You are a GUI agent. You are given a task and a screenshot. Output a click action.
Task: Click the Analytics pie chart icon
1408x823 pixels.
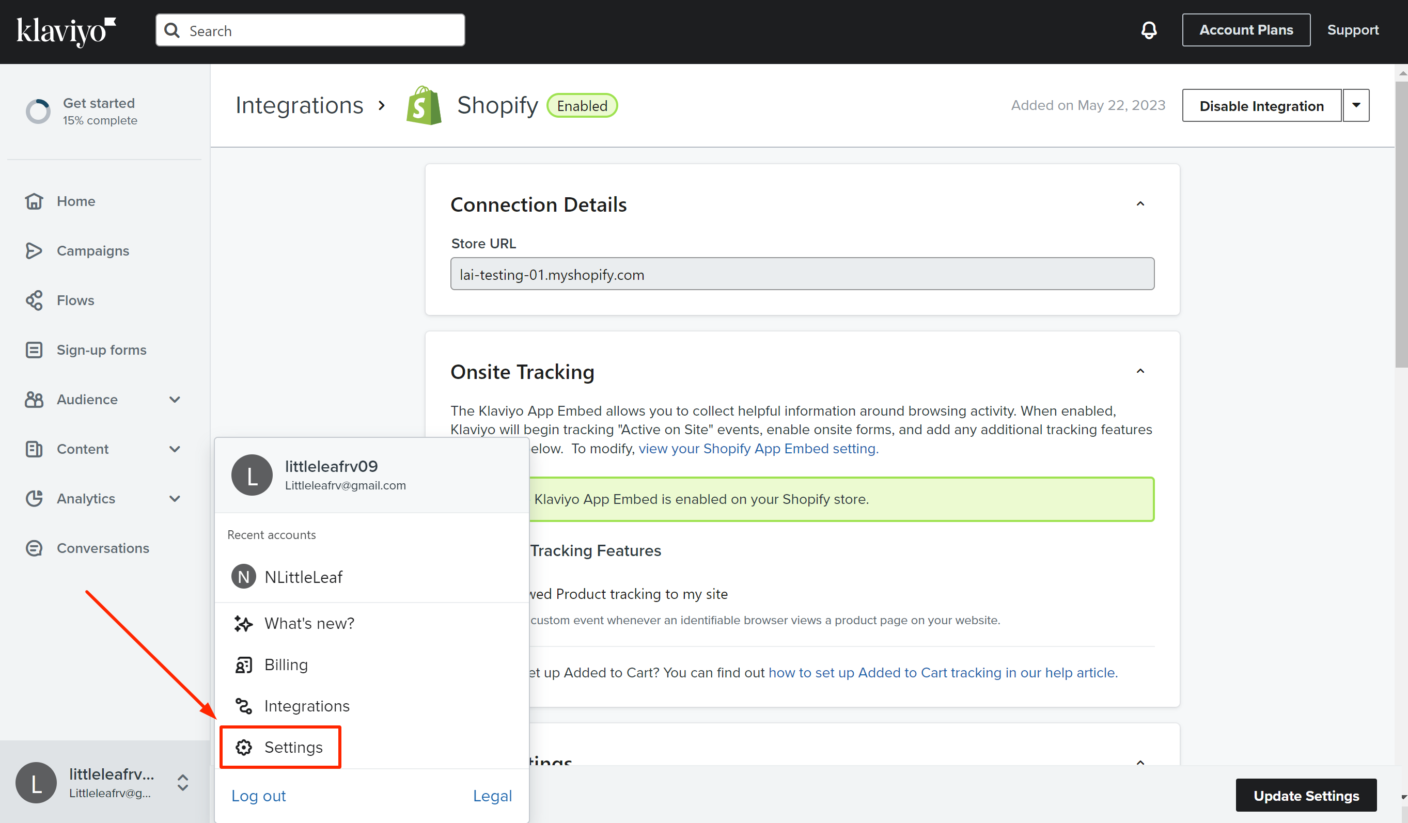point(34,499)
